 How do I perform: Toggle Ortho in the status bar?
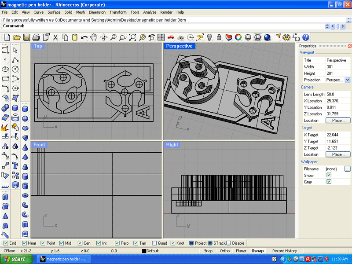[x=225, y=251]
